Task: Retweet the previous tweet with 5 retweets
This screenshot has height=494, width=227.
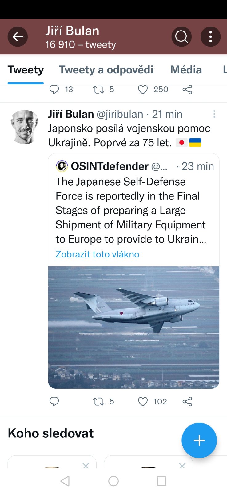Action: 99,90
